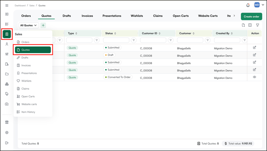This screenshot has width=267, height=151.
Task: Select Presentations in Sales flyout menu
Action: pyautogui.click(x=33, y=73)
